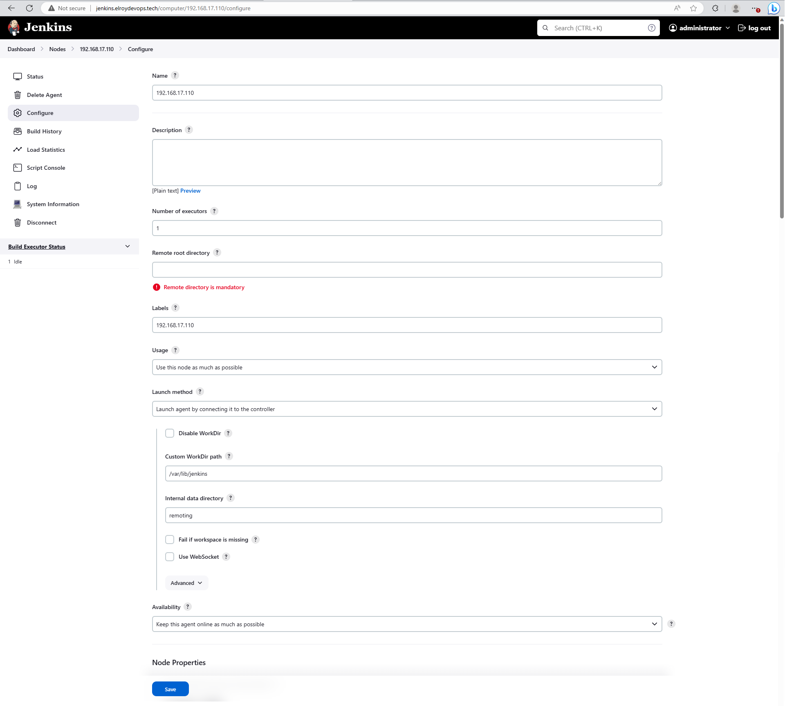785x706 pixels.
Task: Open help for Use WebSocket
Action: coord(226,557)
